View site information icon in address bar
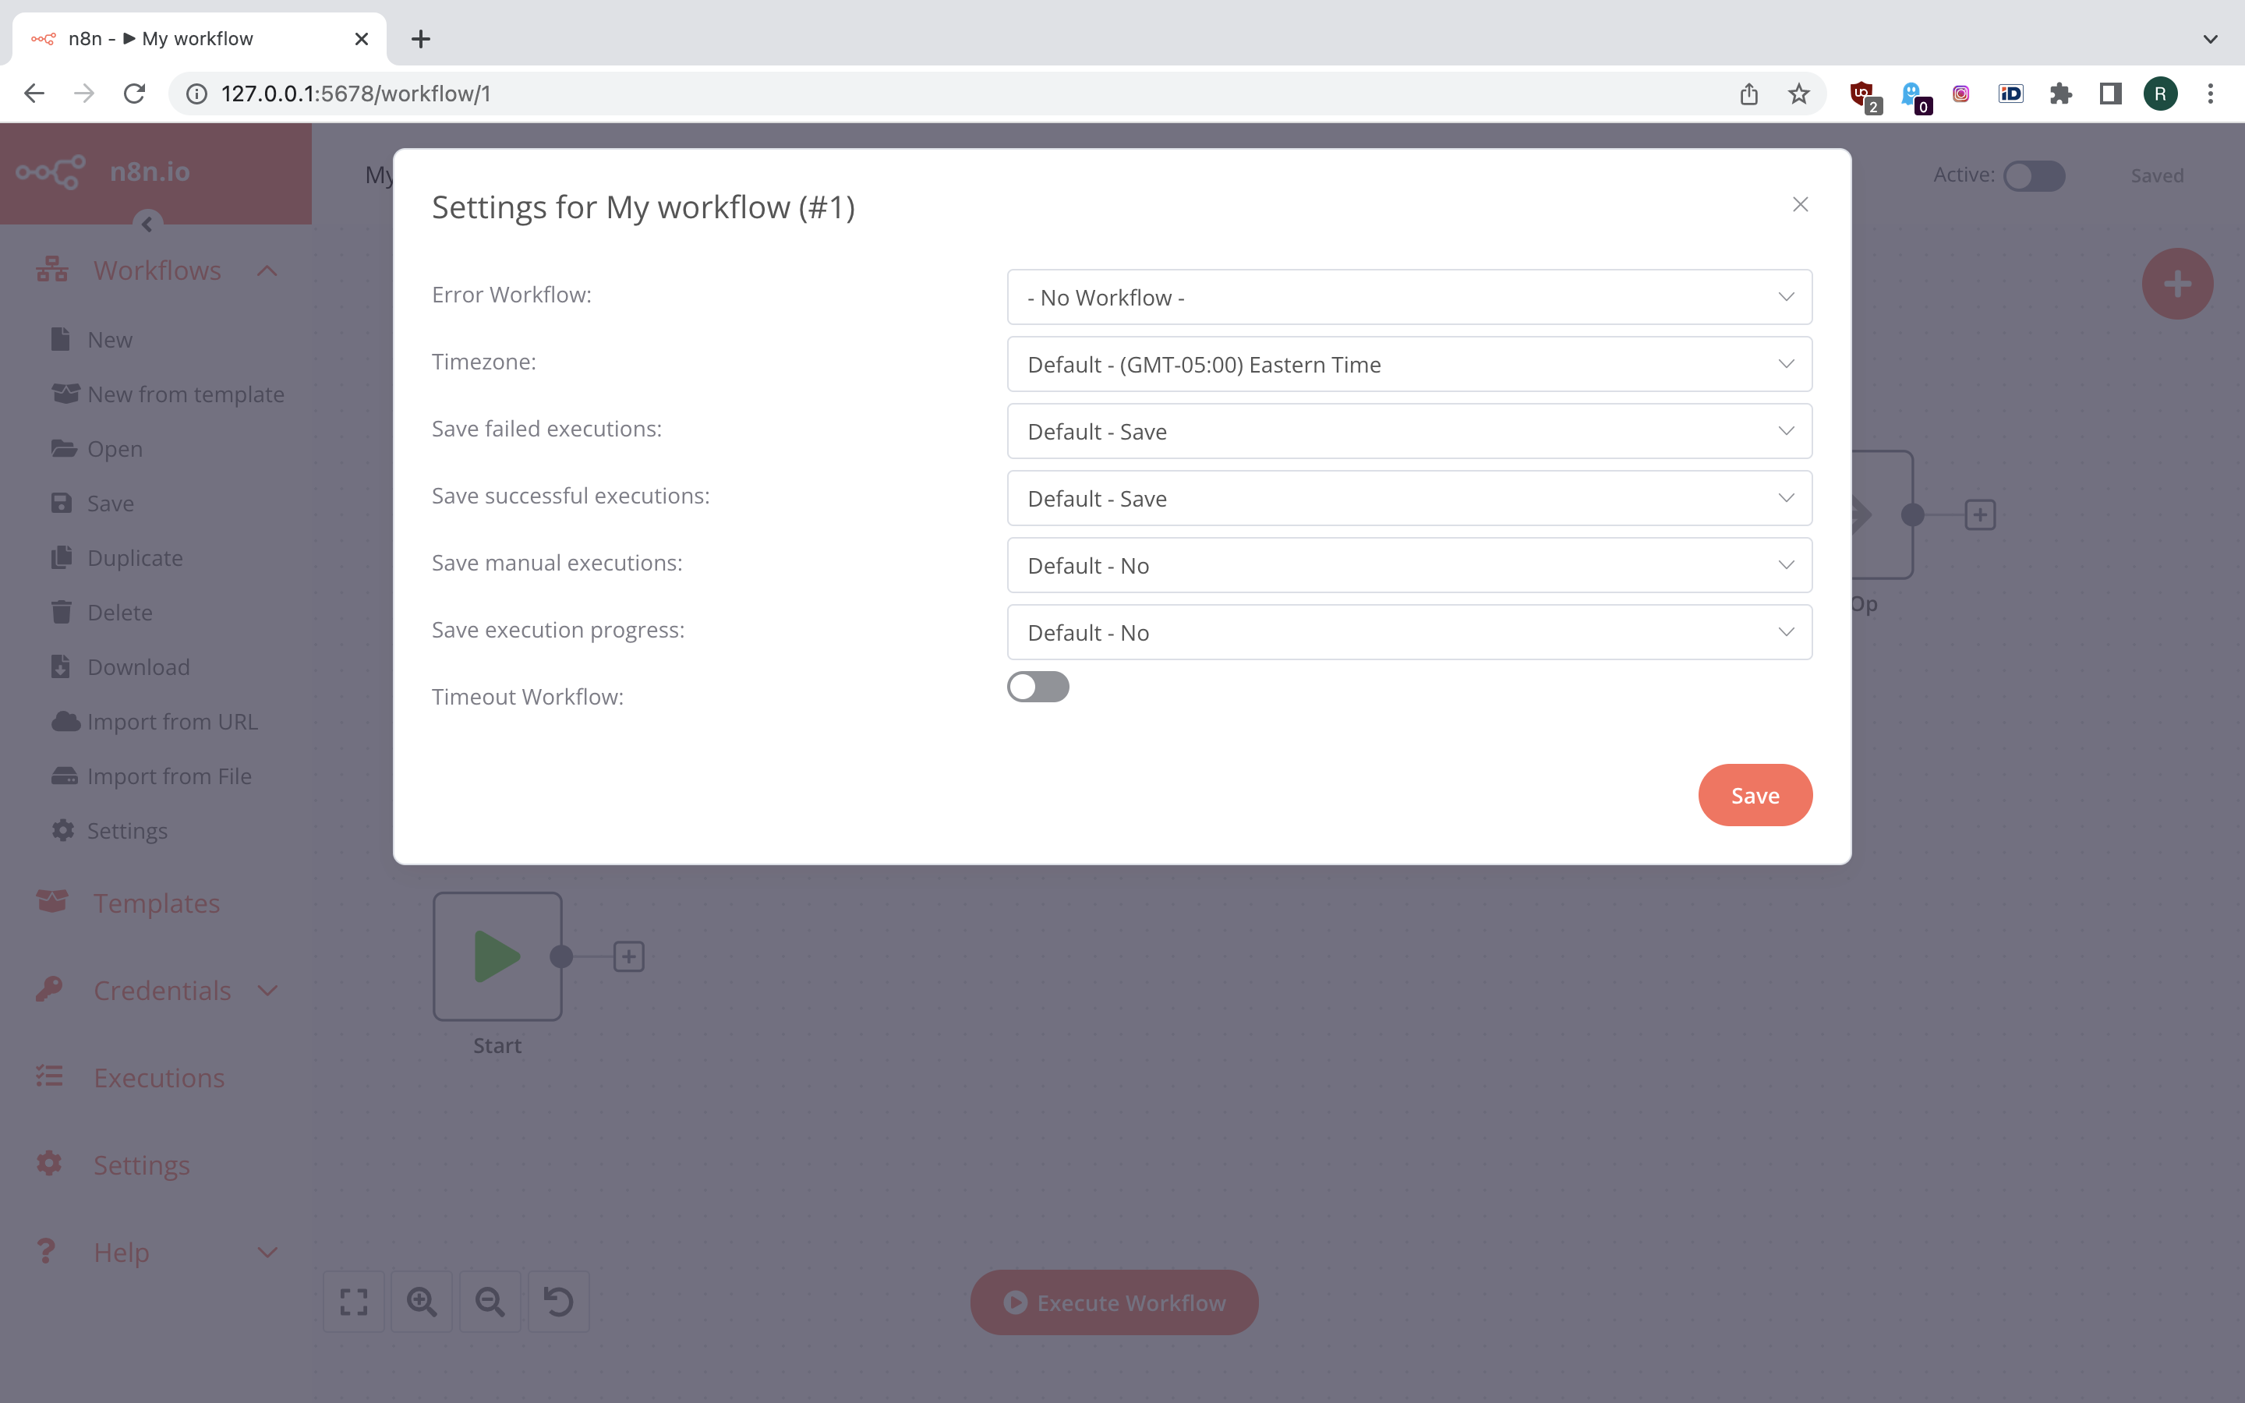The width and height of the screenshot is (2245, 1403). point(196,94)
